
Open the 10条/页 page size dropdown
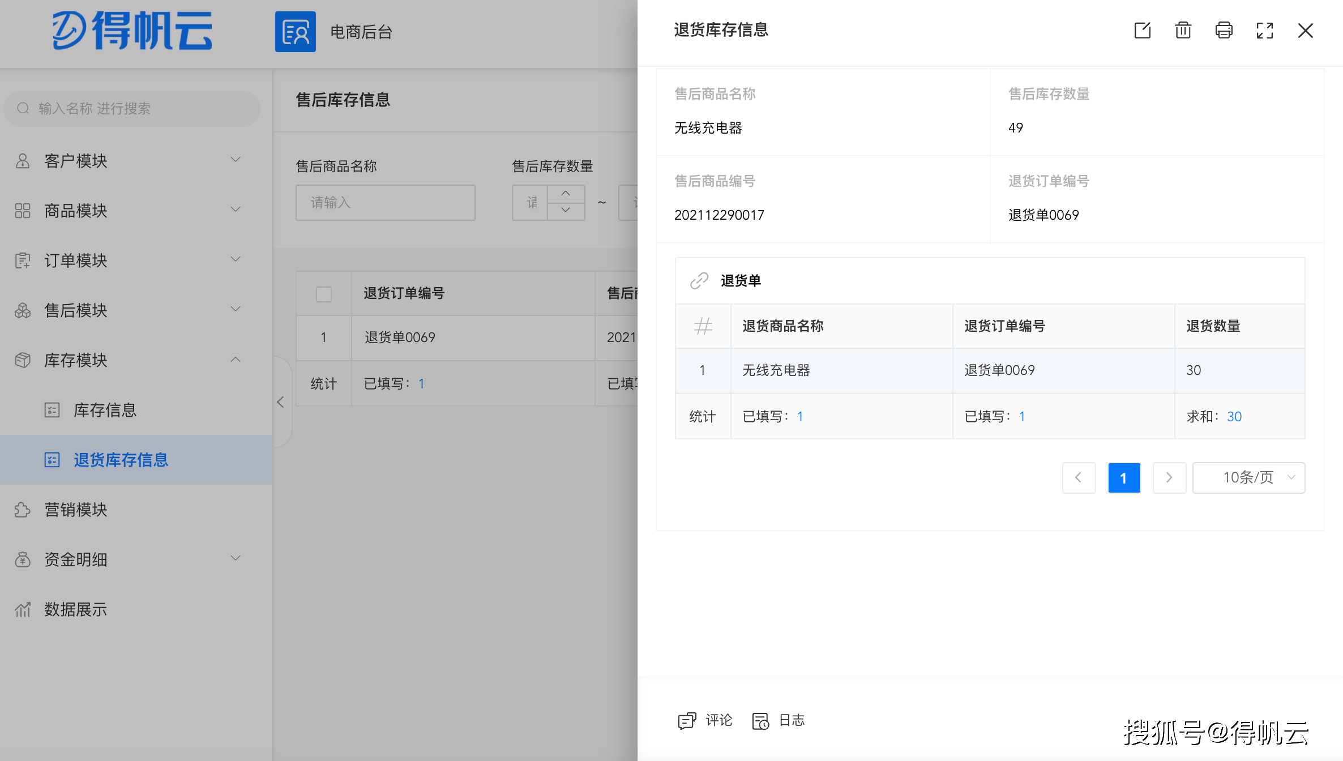click(1248, 478)
